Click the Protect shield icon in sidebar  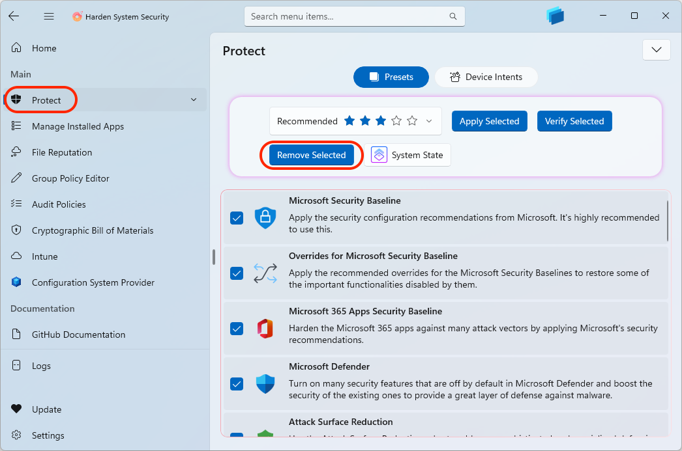pyautogui.click(x=16, y=100)
